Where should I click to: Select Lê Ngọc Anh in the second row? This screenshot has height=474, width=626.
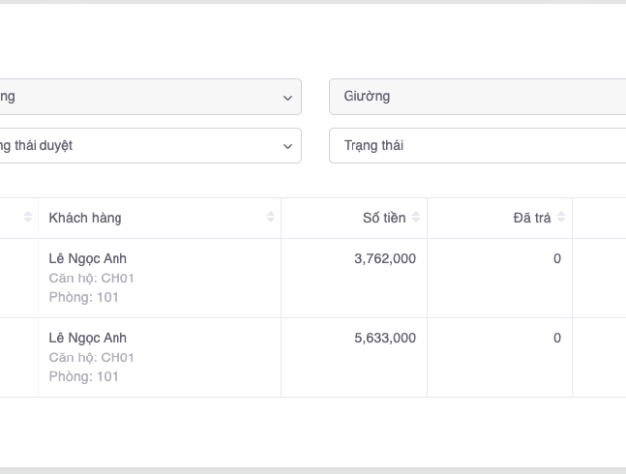click(x=88, y=338)
